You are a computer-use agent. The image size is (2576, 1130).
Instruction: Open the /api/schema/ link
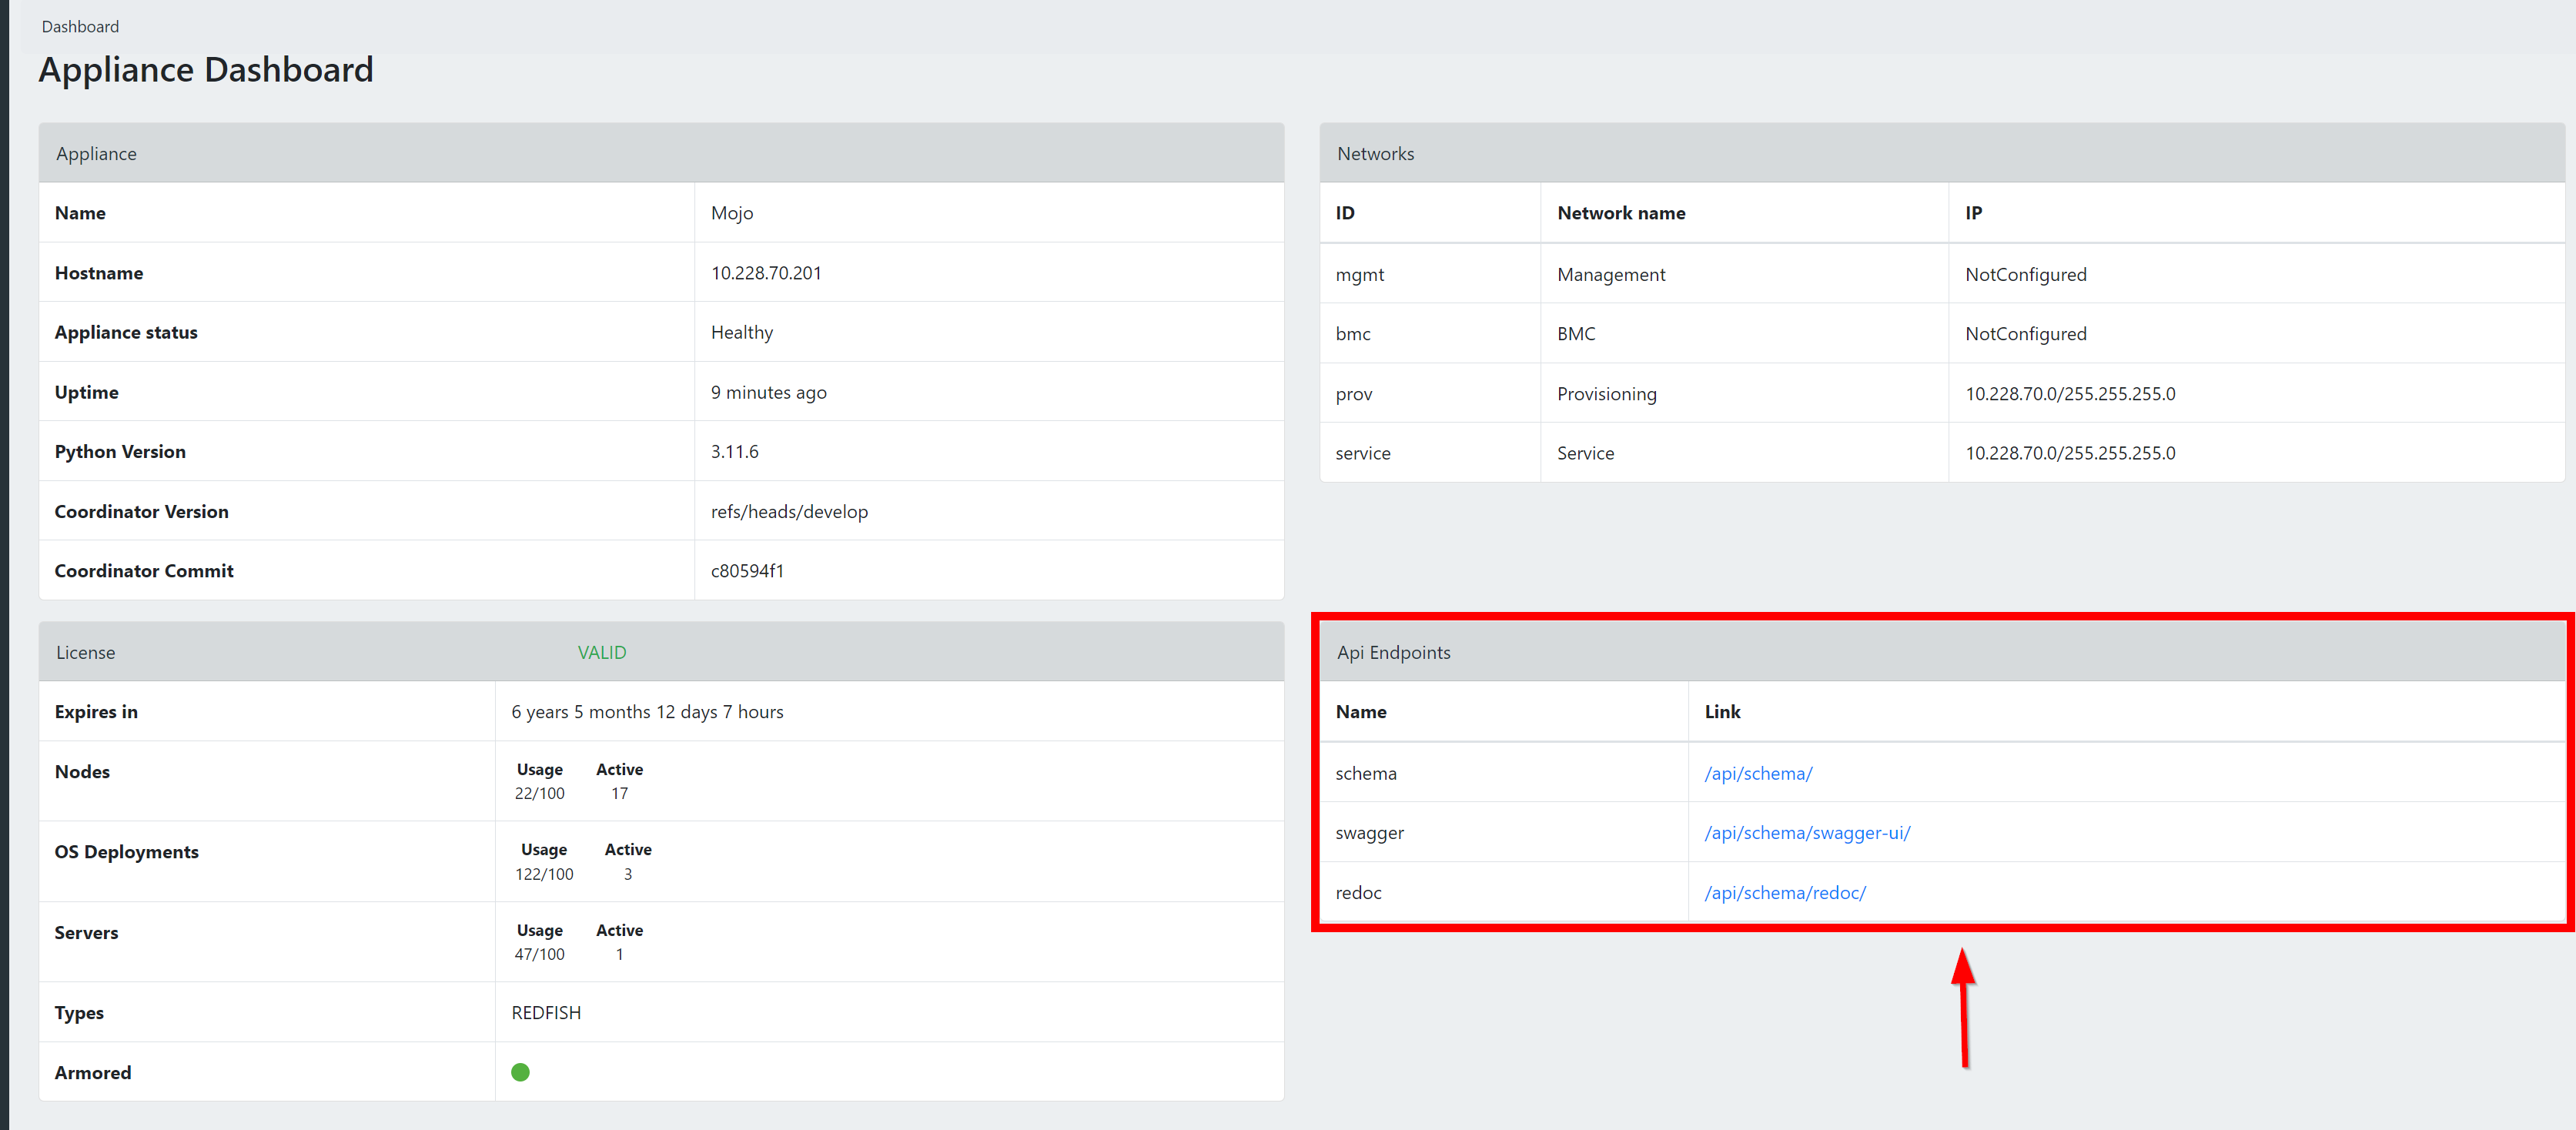coord(1758,773)
